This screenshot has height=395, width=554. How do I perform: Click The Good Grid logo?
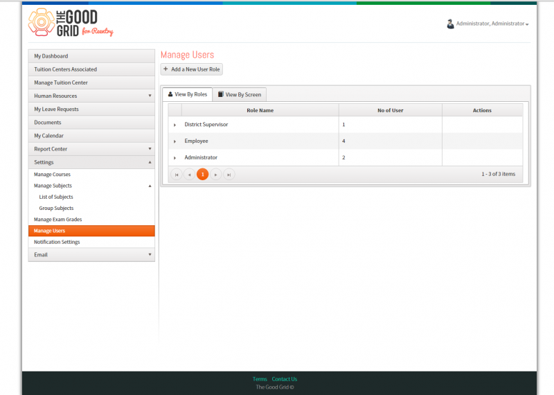71,23
